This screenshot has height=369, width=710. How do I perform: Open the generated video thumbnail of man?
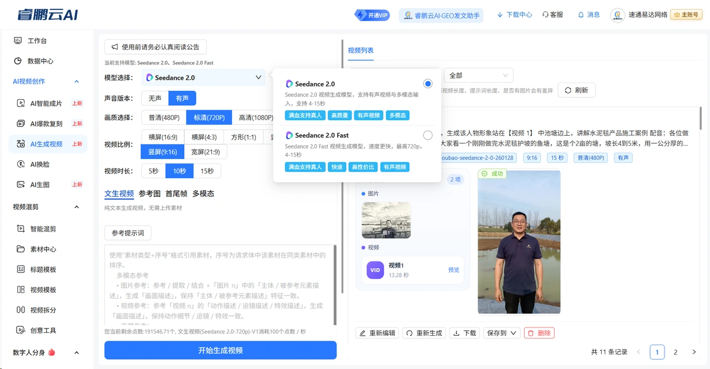519,242
